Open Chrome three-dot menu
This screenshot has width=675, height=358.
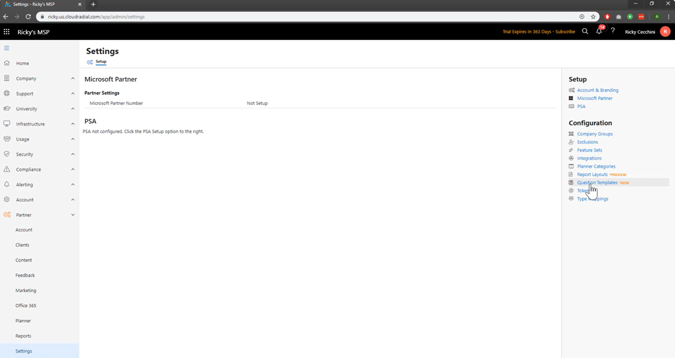(x=669, y=17)
